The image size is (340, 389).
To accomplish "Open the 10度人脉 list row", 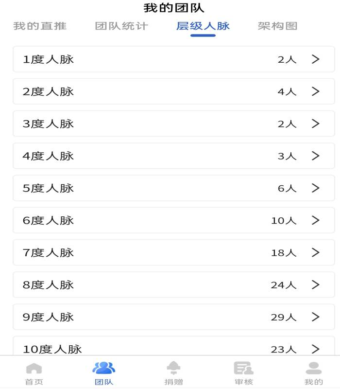I will 173,347.
